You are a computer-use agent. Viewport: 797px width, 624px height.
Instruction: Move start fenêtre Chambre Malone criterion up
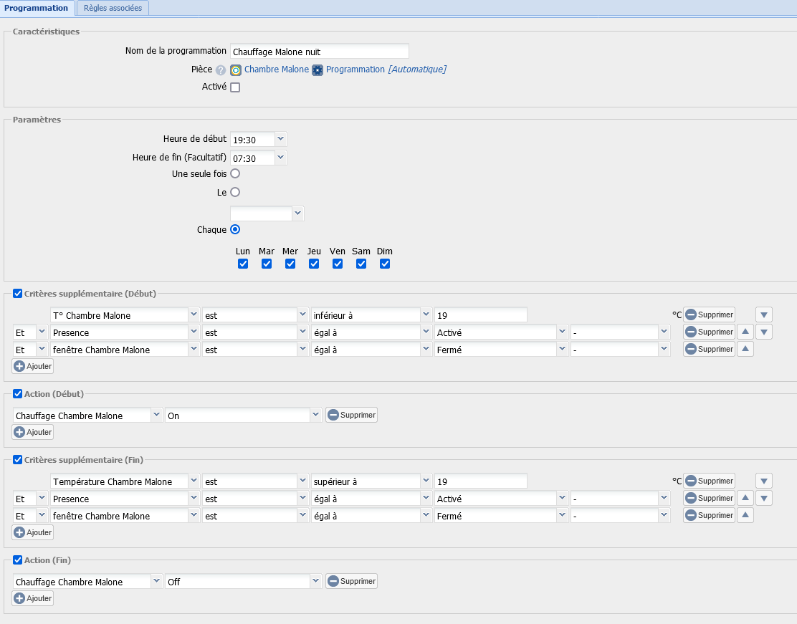pyautogui.click(x=745, y=349)
